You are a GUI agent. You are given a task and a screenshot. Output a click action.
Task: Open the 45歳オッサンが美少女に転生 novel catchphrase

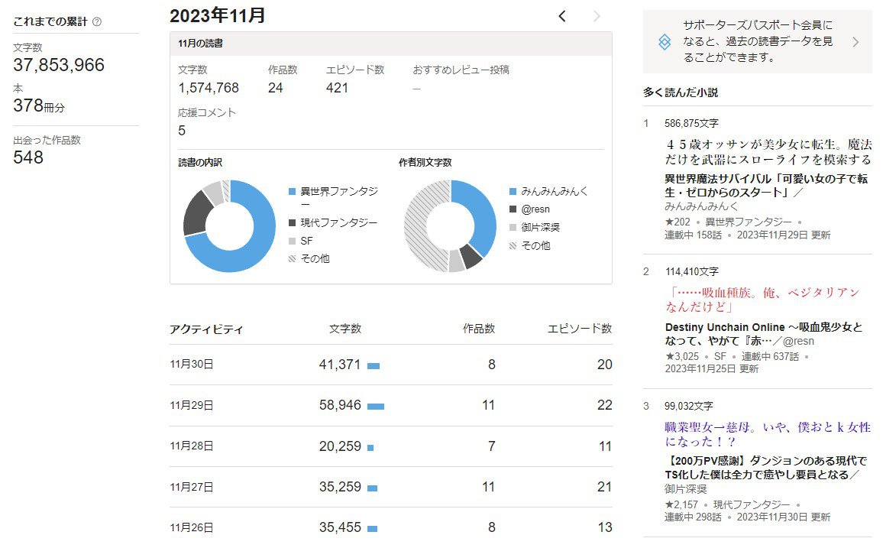pos(768,151)
